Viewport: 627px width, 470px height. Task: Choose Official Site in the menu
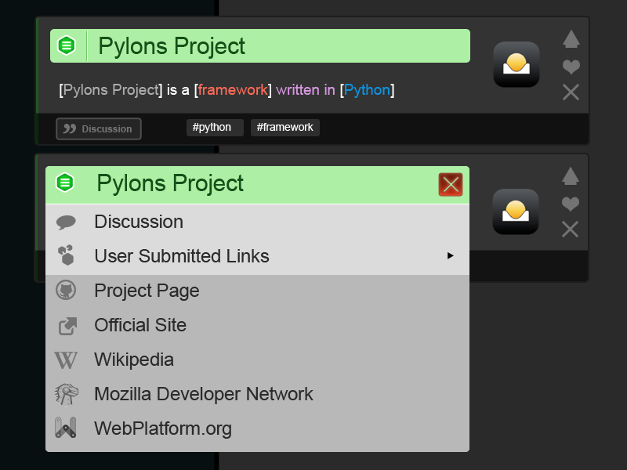coord(258,325)
